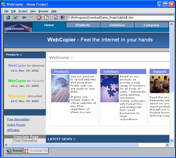The width and height of the screenshot is (176, 158).
Task: Refresh the page with green arrows icon
Action: [46, 18]
